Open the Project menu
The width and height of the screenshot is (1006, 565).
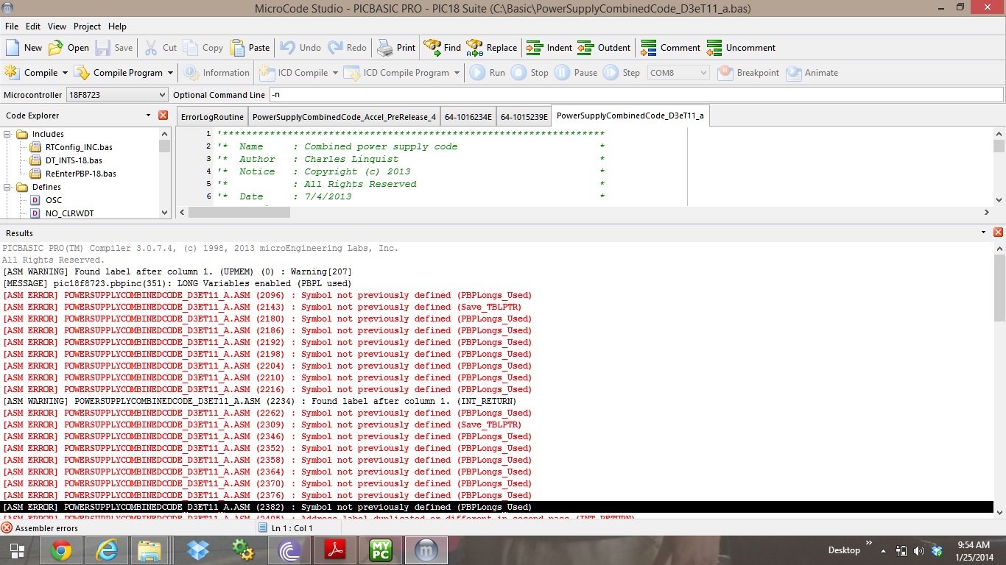(x=87, y=26)
